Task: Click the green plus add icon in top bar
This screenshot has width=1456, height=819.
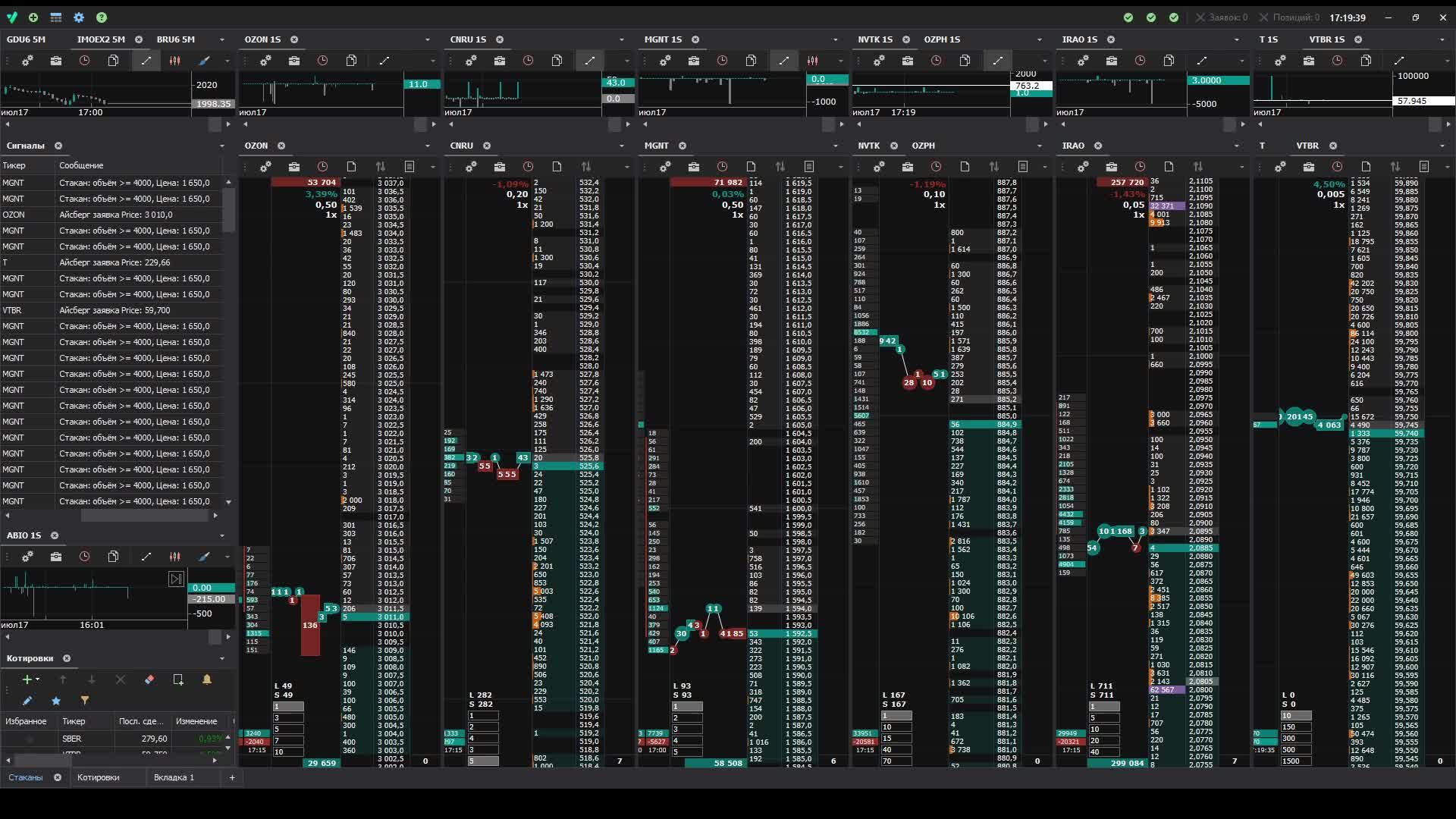Action: point(33,17)
